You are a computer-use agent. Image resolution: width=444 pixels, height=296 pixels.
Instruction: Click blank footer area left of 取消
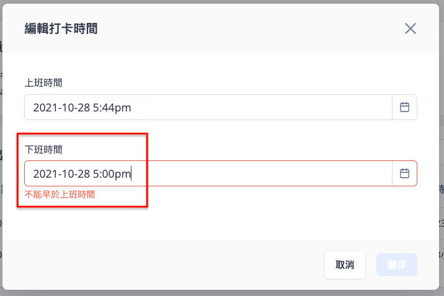[161, 265]
